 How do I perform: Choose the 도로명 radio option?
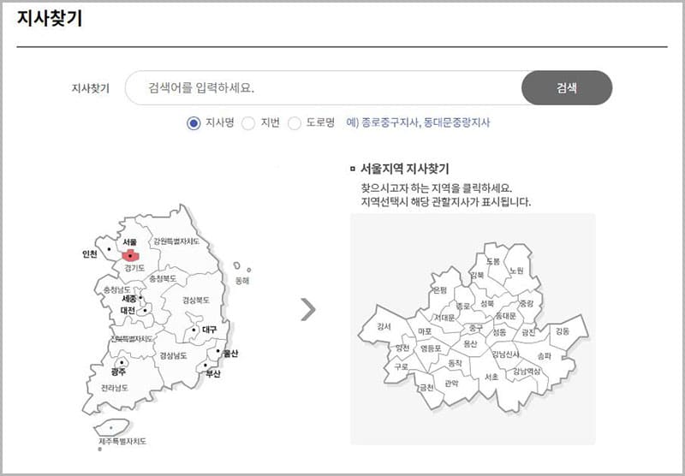(x=295, y=122)
